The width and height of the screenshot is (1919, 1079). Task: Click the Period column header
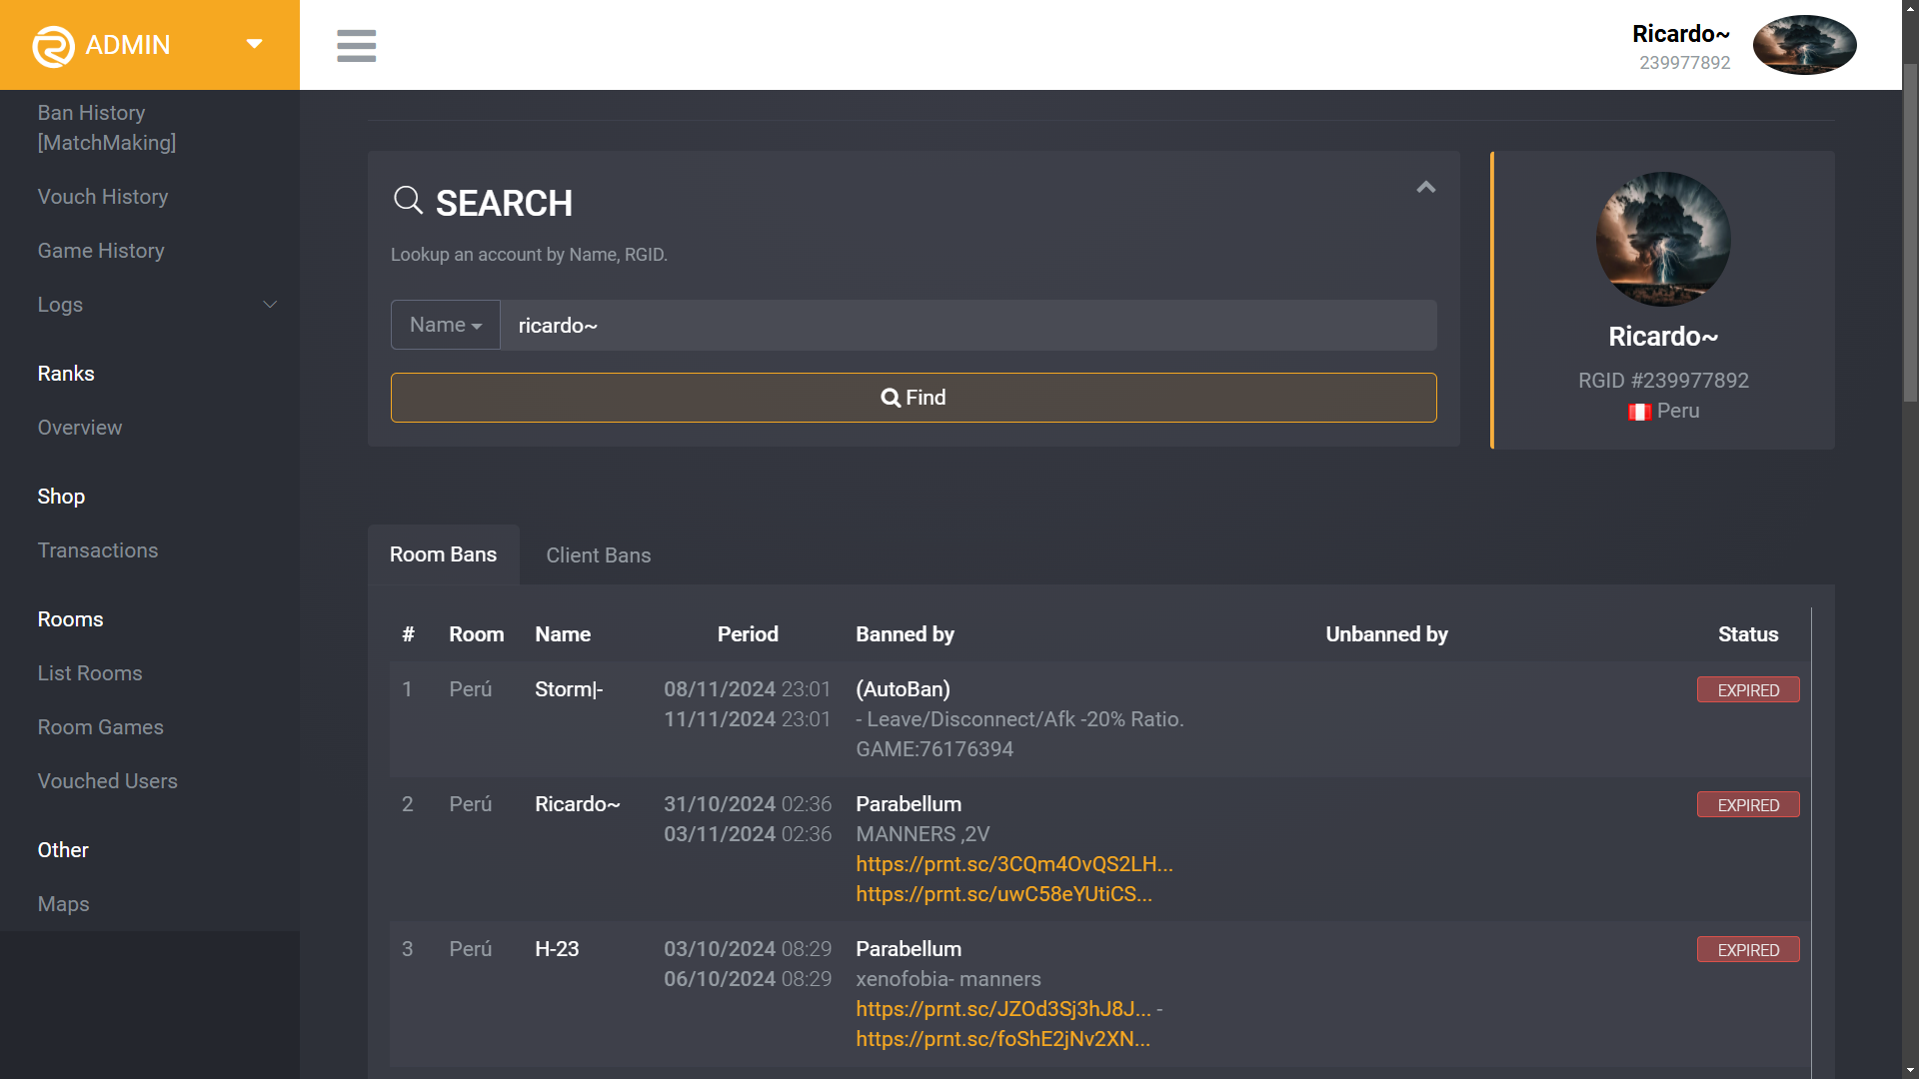pos(748,634)
